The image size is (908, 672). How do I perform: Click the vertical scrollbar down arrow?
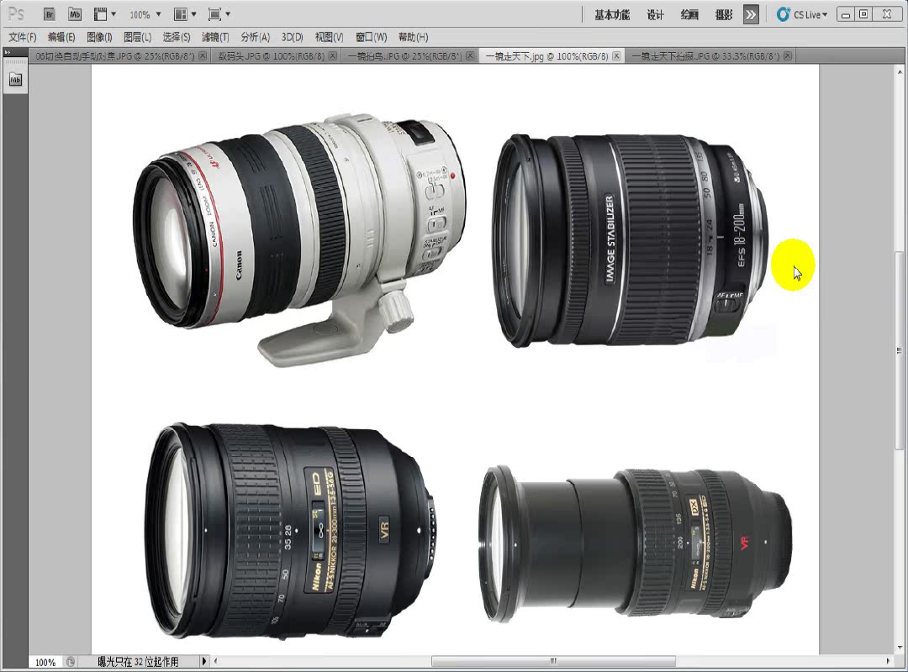[x=900, y=648]
